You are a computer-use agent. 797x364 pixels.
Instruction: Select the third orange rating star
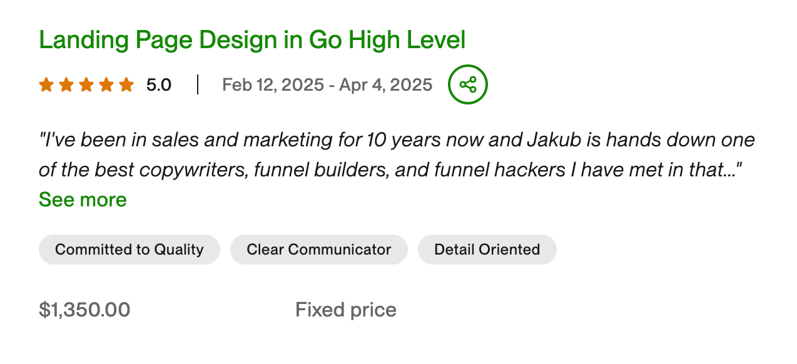click(x=86, y=84)
